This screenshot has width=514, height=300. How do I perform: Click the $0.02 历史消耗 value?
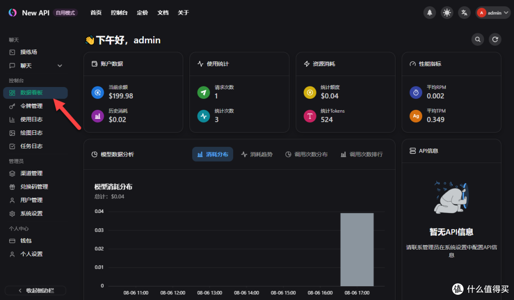coord(118,119)
